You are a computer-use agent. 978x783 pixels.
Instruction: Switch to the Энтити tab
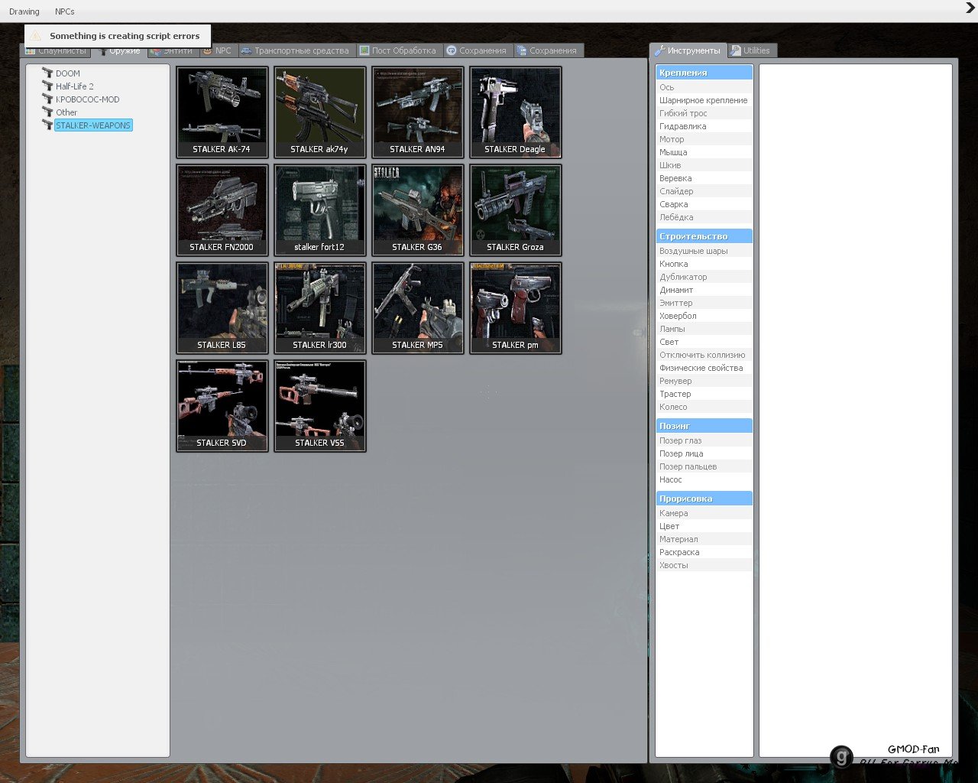click(173, 50)
